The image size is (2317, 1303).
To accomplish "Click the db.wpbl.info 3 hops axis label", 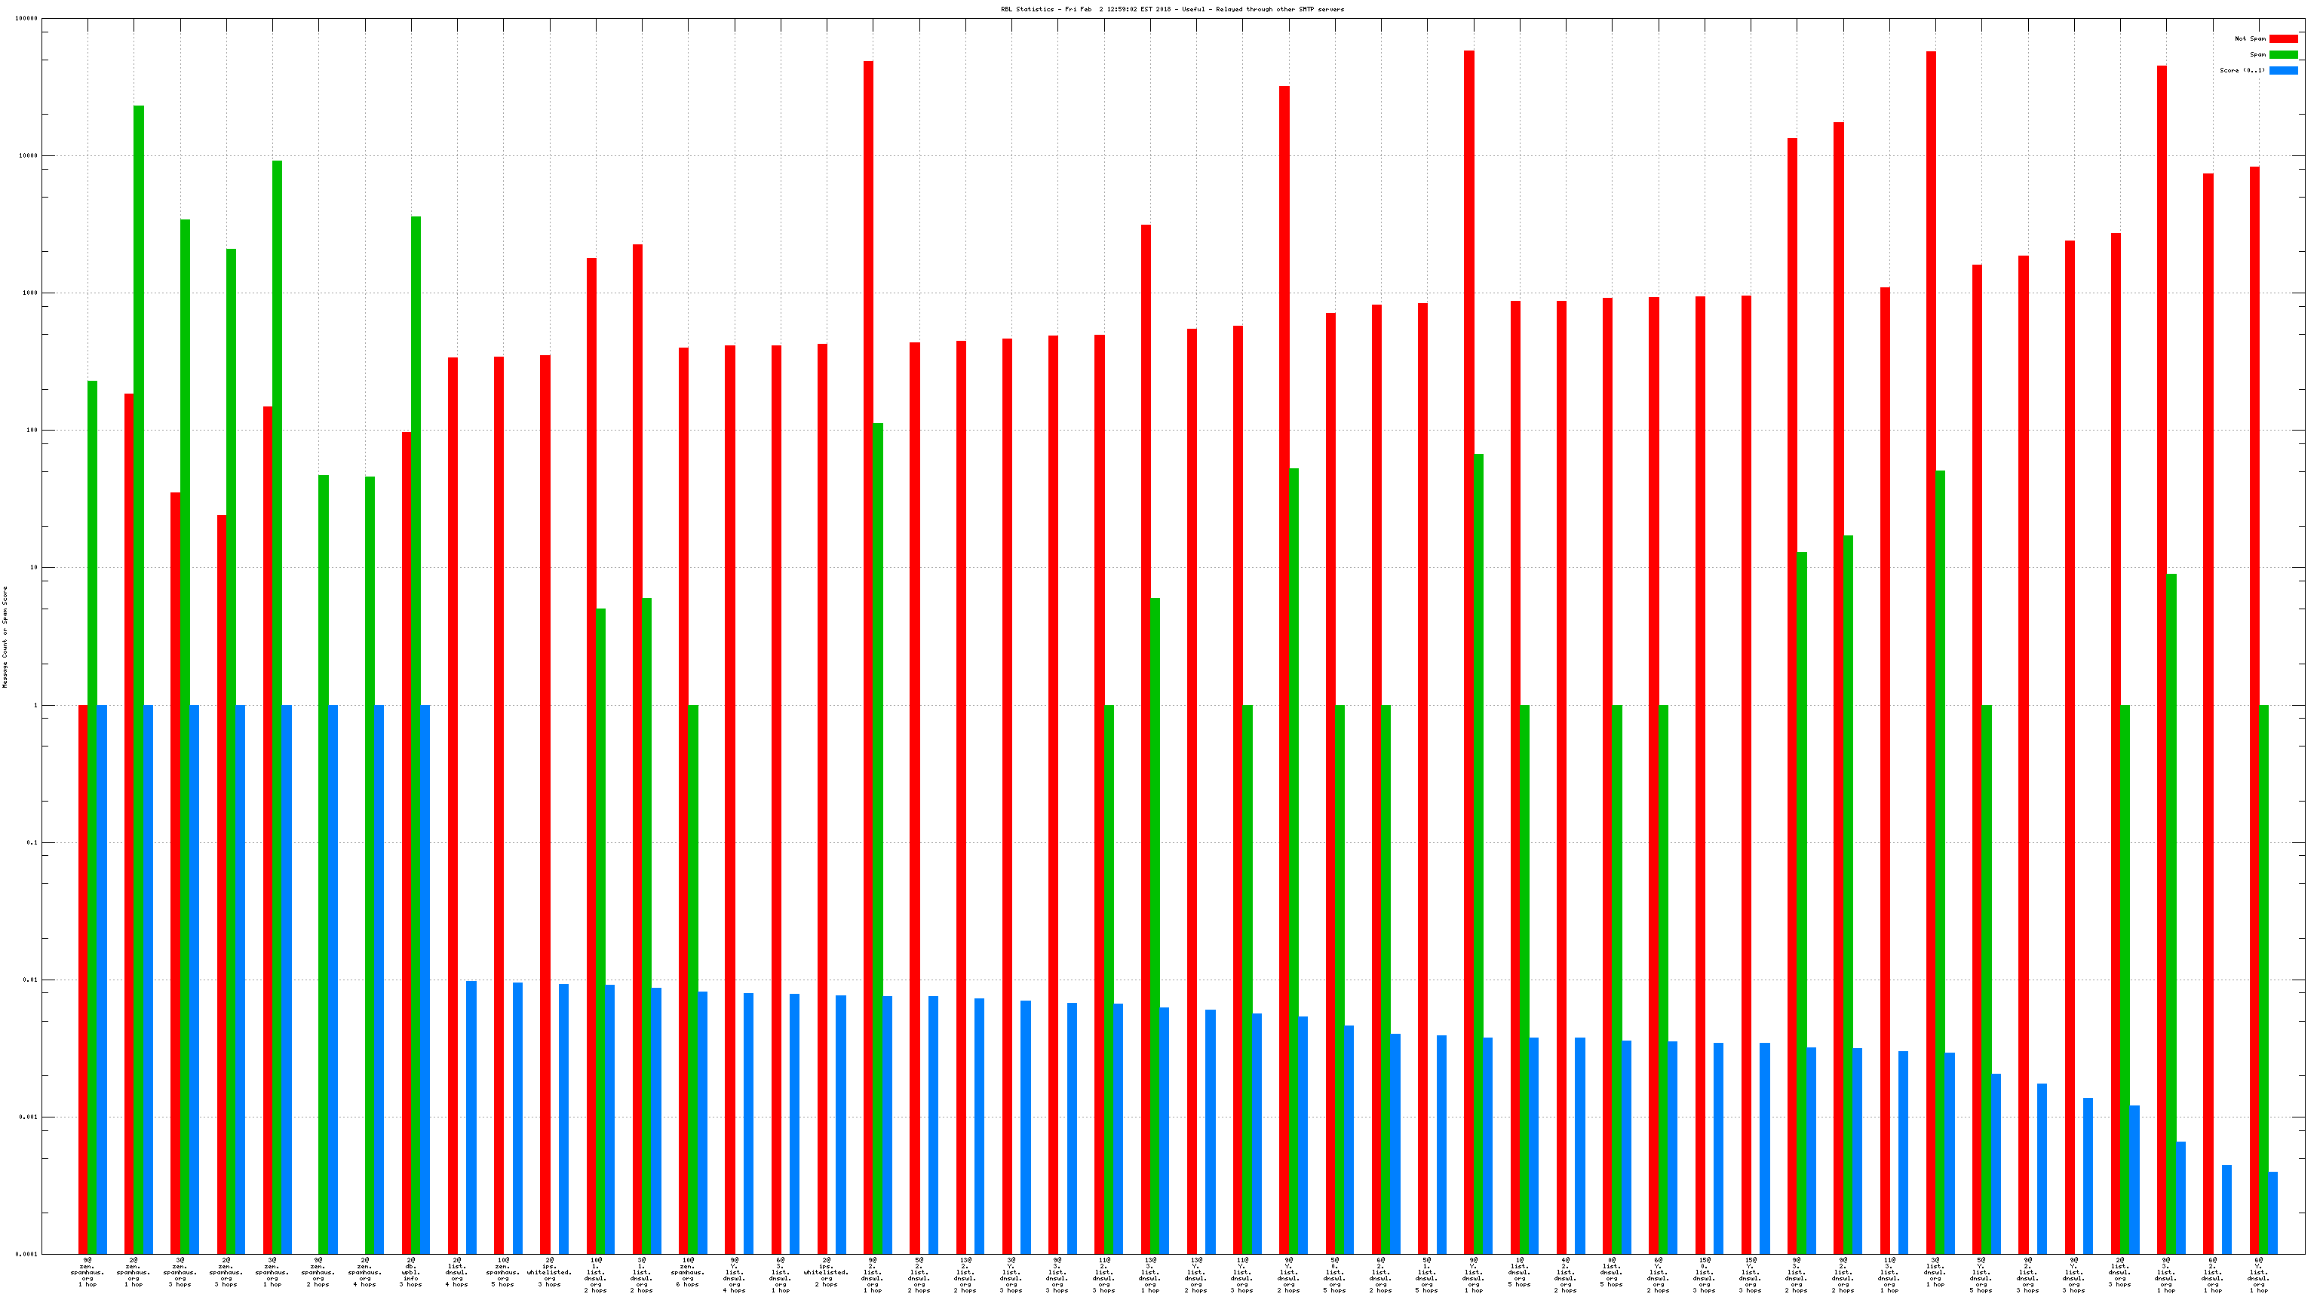I will pos(410,1272).
